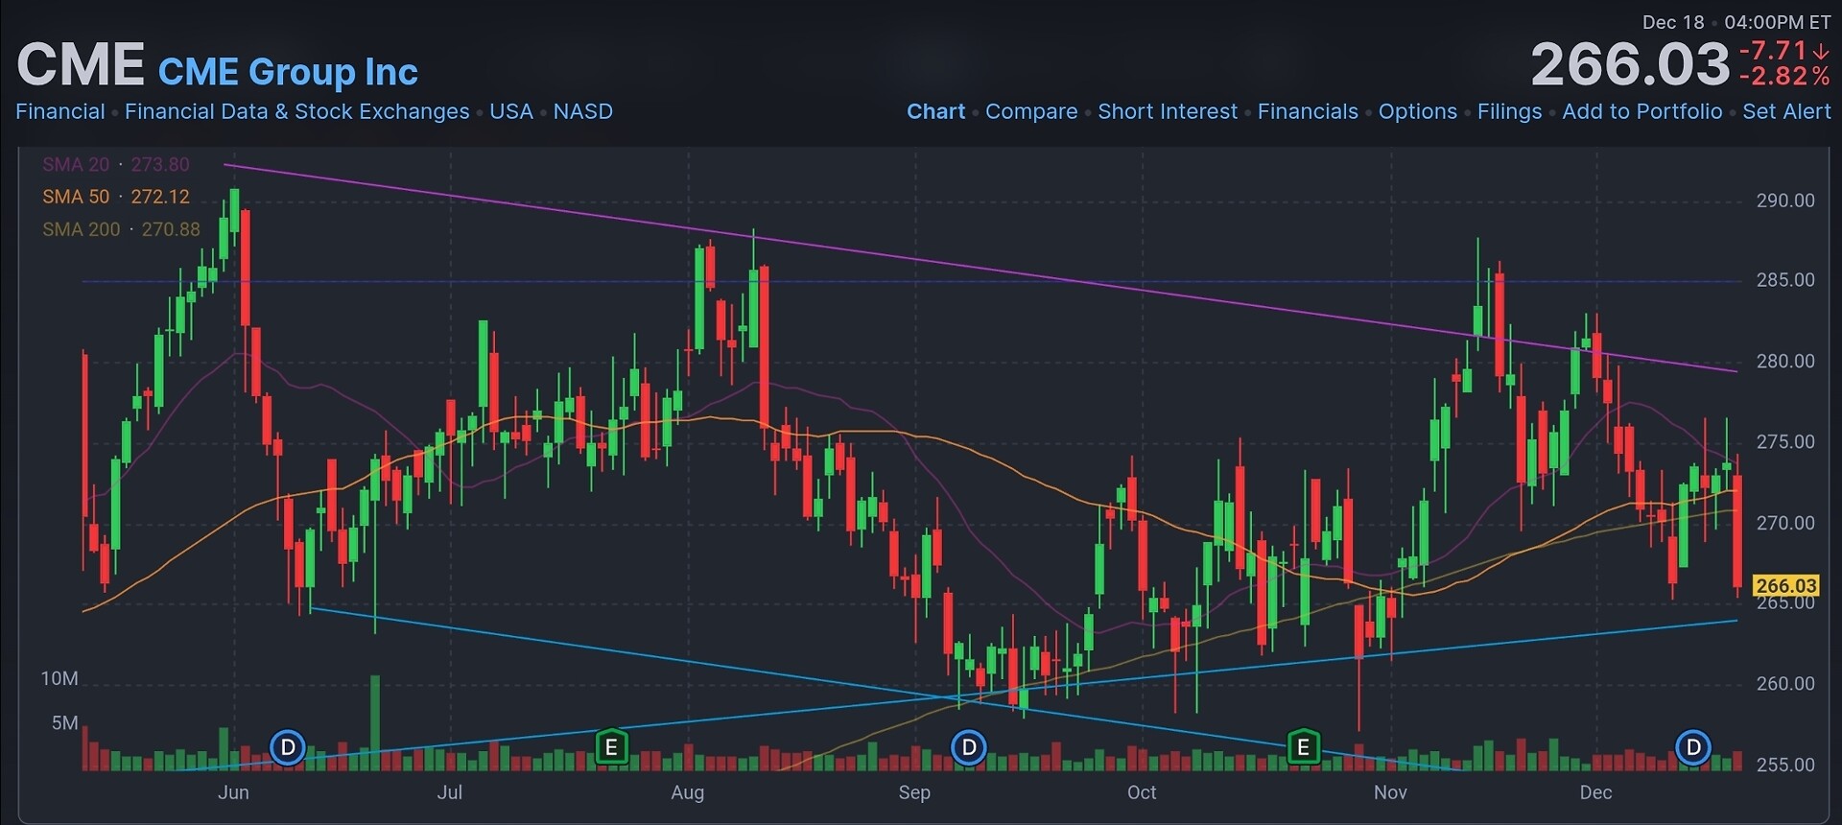Click the 260.00 price axis label
The height and width of the screenshot is (825, 1842).
coord(1785,684)
